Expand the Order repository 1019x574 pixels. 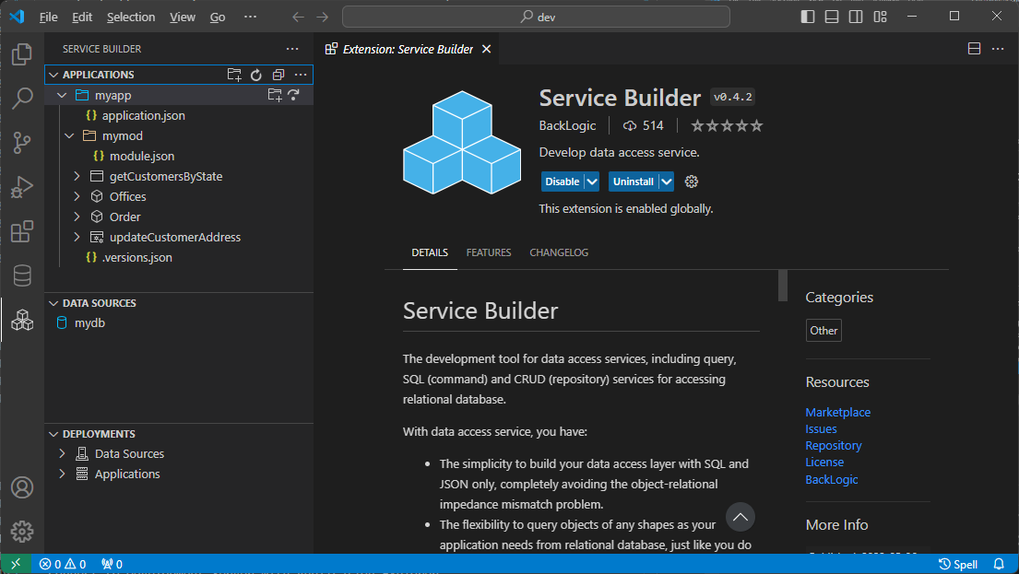[77, 217]
